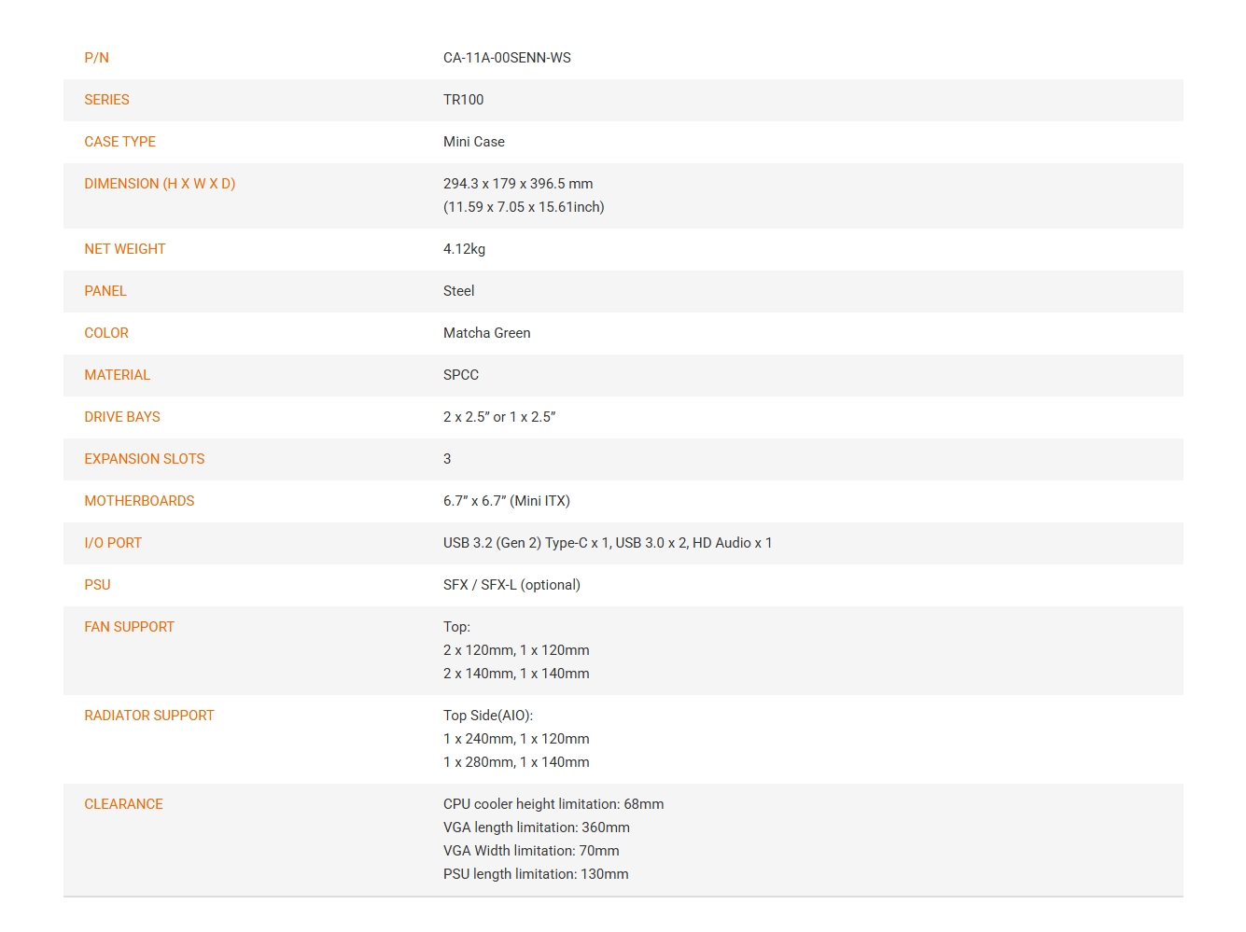
Task: Click the RADIATOR SUPPORT label
Action: pyautogui.click(x=149, y=716)
